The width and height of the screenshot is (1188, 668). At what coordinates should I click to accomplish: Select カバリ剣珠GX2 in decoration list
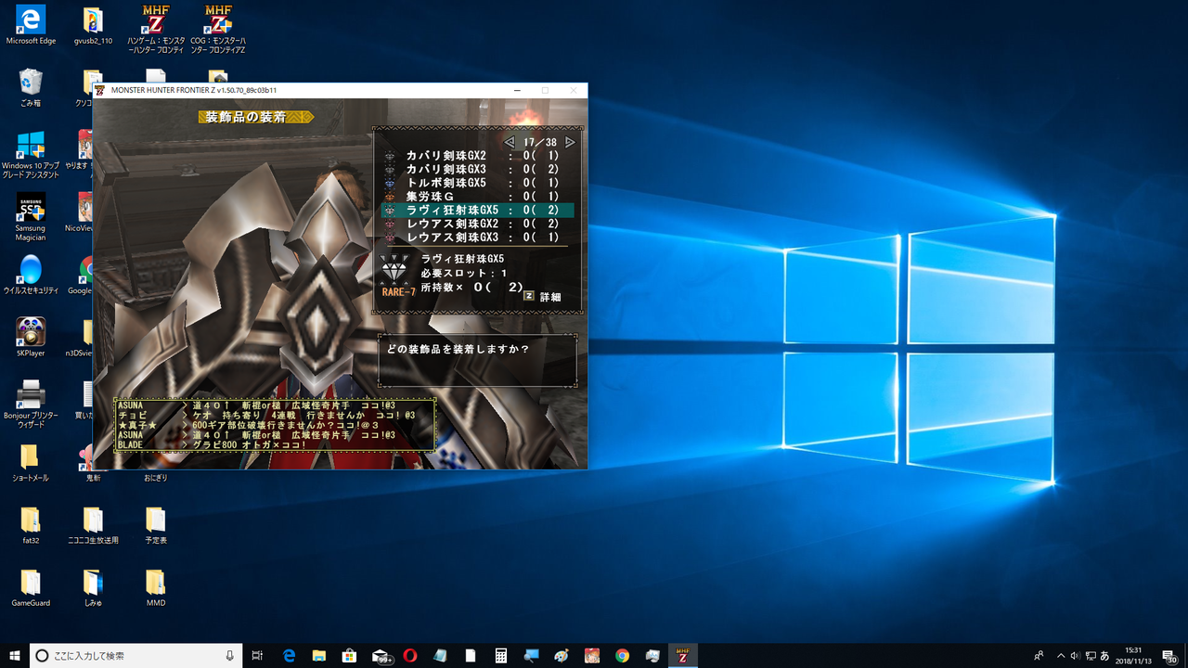pos(477,155)
